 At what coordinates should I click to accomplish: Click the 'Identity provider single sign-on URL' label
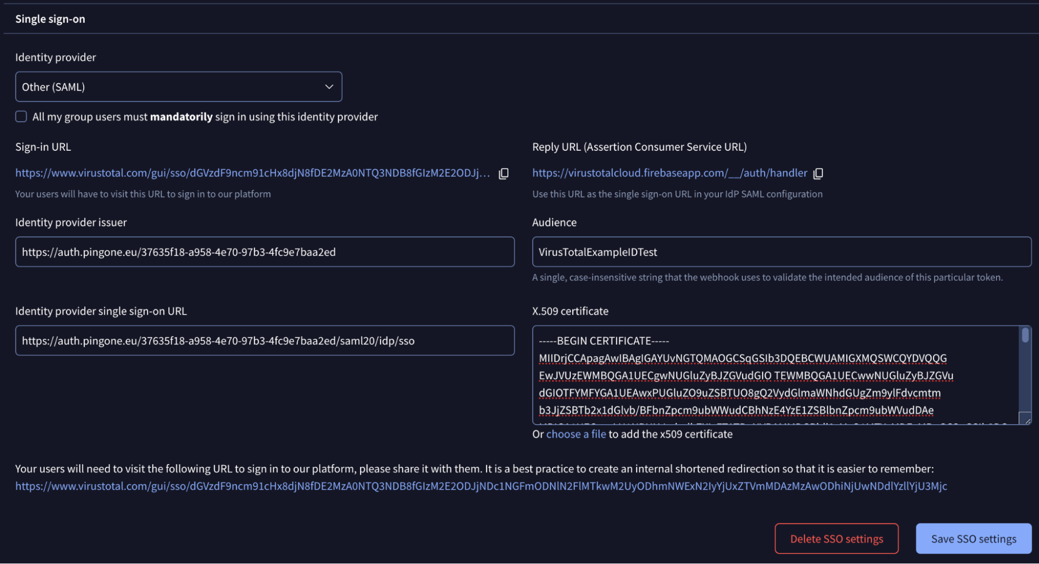pos(101,311)
